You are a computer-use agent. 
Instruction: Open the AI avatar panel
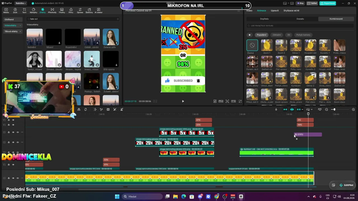coord(98,11)
